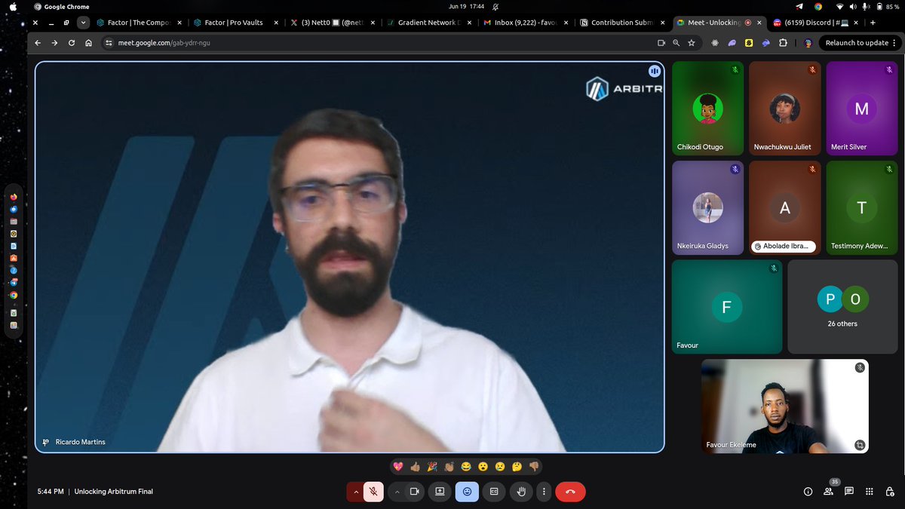905x509 pixels.
Task: Select Nwachukwu Juliet participant tile
Action: 784,109
